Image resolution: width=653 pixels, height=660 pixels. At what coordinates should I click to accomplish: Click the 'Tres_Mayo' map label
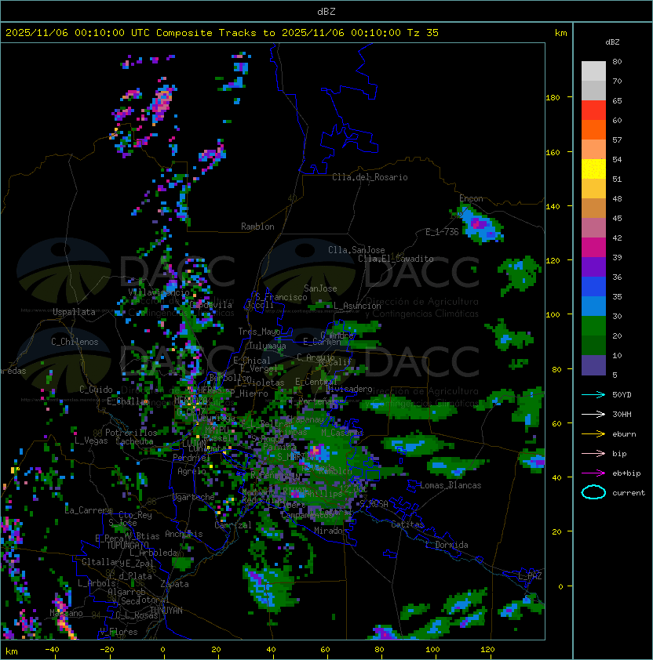259,332
